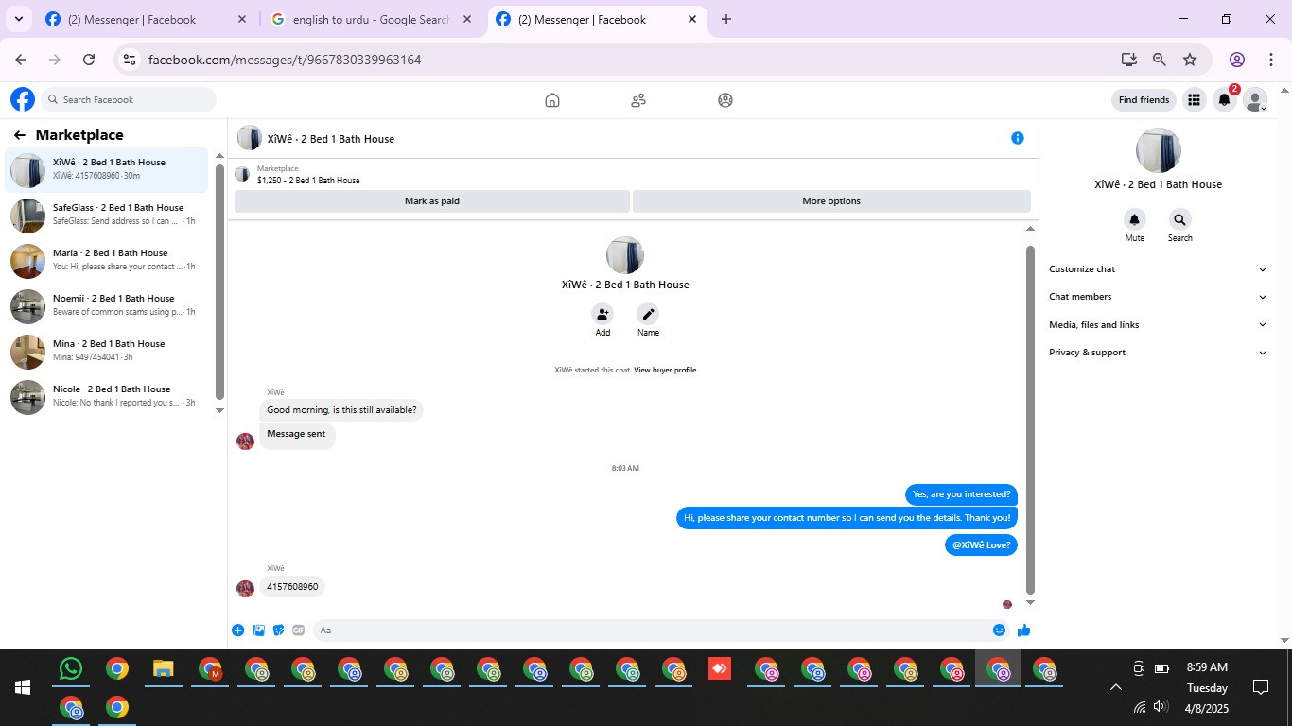
Task: Attach a photo file icon
Action: [x=258, y=631]
